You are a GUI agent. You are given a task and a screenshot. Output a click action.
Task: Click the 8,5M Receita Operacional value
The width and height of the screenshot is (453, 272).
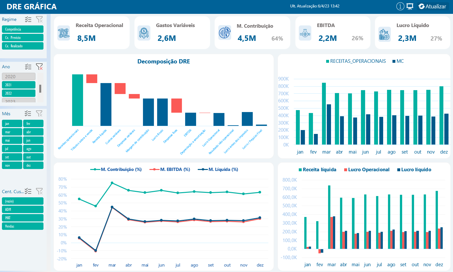86,38
